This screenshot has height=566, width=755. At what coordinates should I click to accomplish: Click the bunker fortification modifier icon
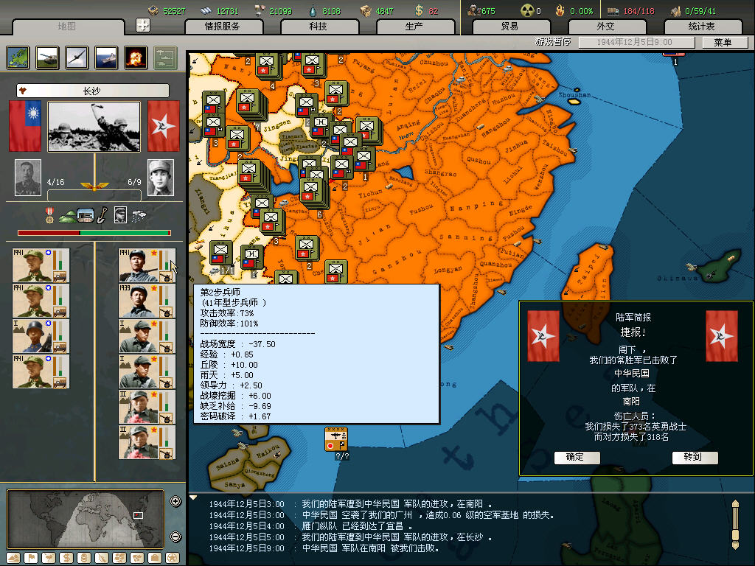click(x=86, y=215)
